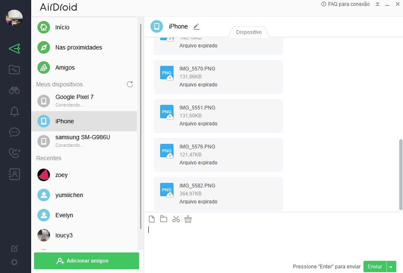
Task: Open the settings gear at bottom left
Action: point(15,262)
